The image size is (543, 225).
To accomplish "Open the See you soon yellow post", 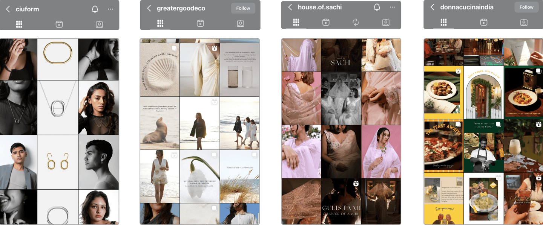I will (443, 199).
